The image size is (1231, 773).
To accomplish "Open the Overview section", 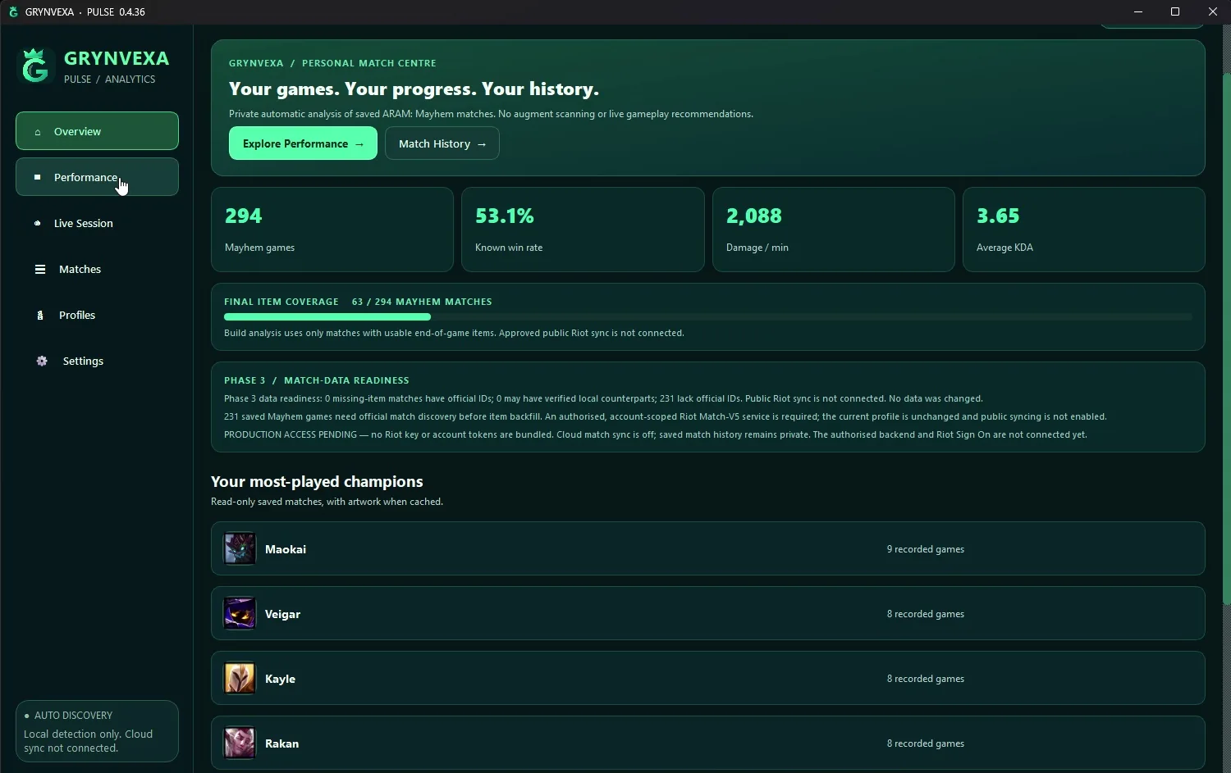I will [x=97, y=131].
